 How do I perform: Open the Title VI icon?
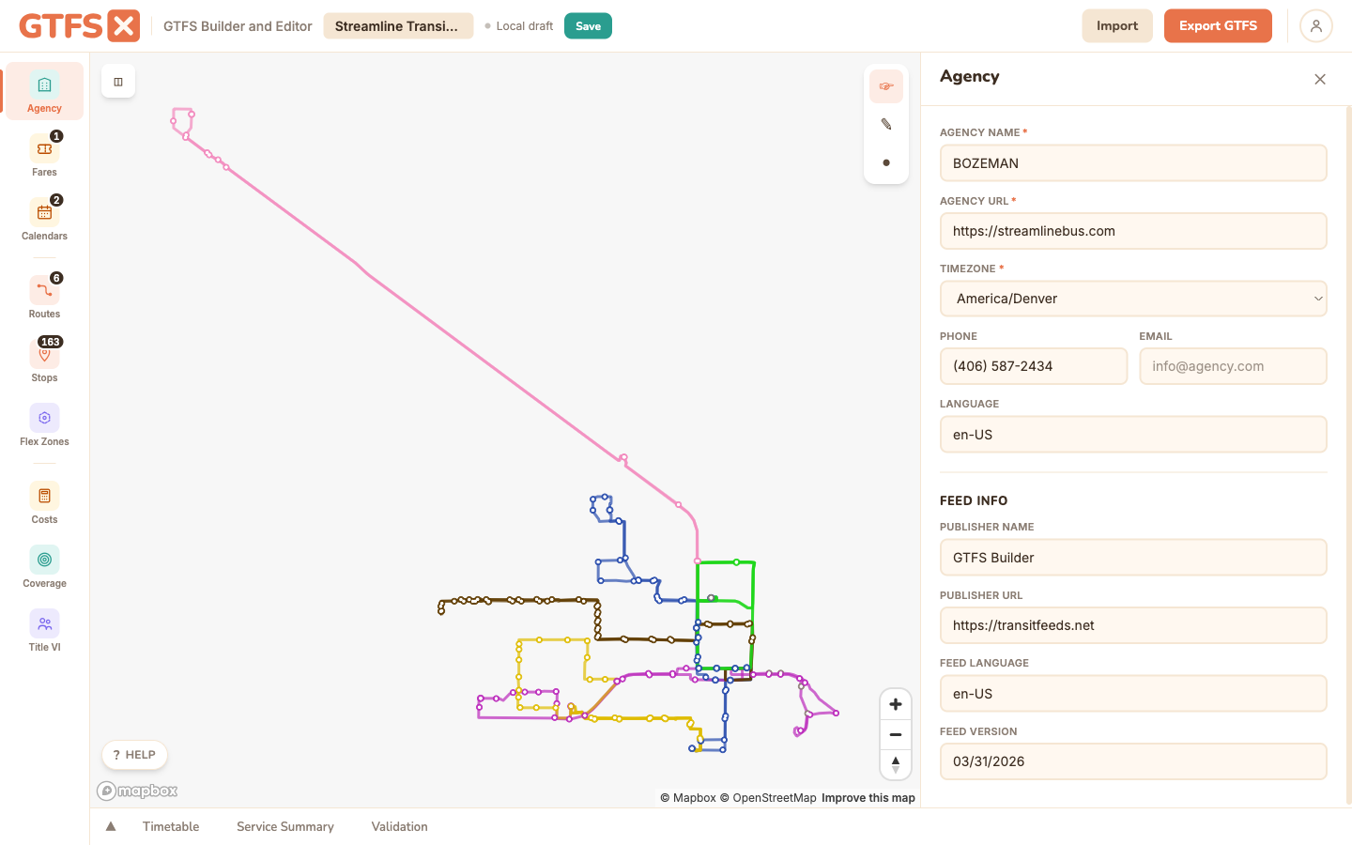44,630
